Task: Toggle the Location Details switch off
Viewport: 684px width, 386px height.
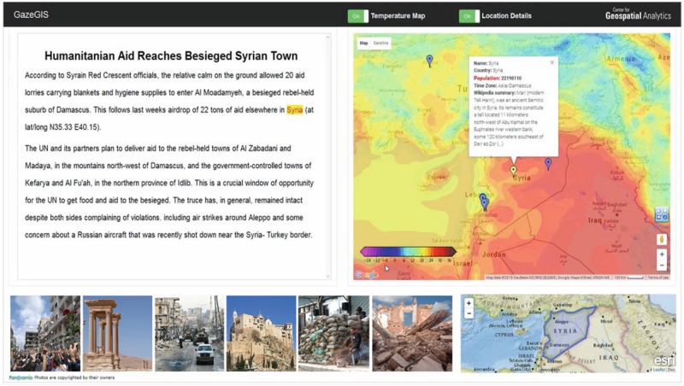Action: (x=468, y=16)
